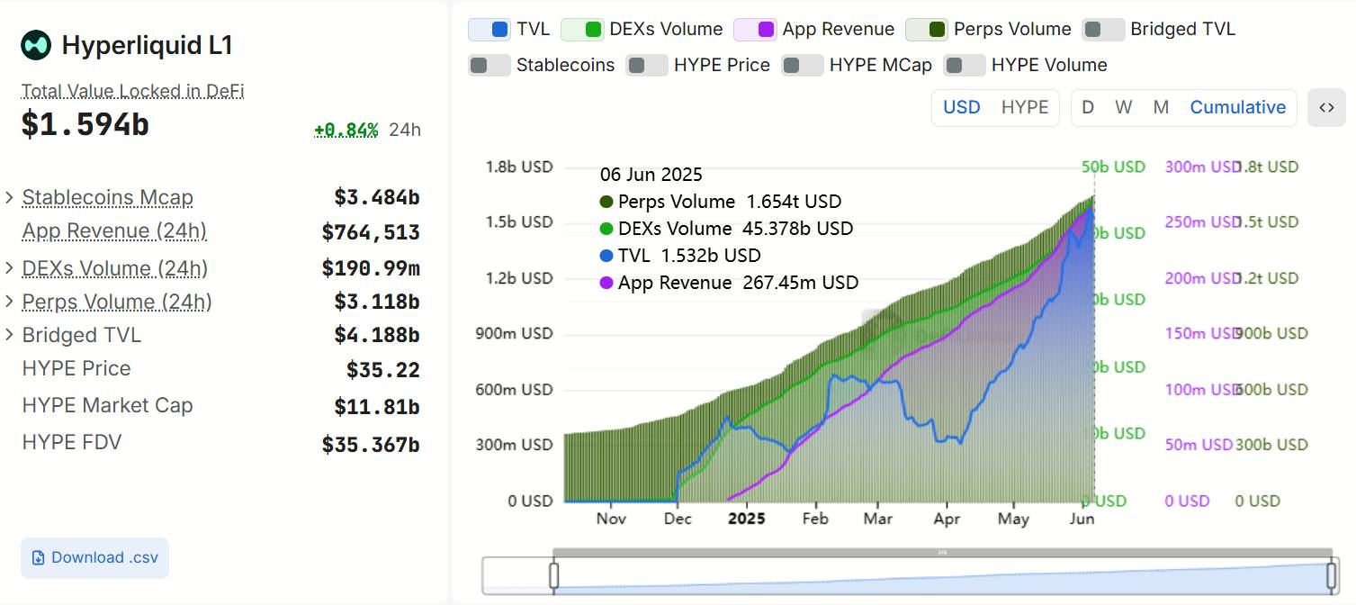
Task: Select the W weekly interval
Action: click(x=1124, y=107)
